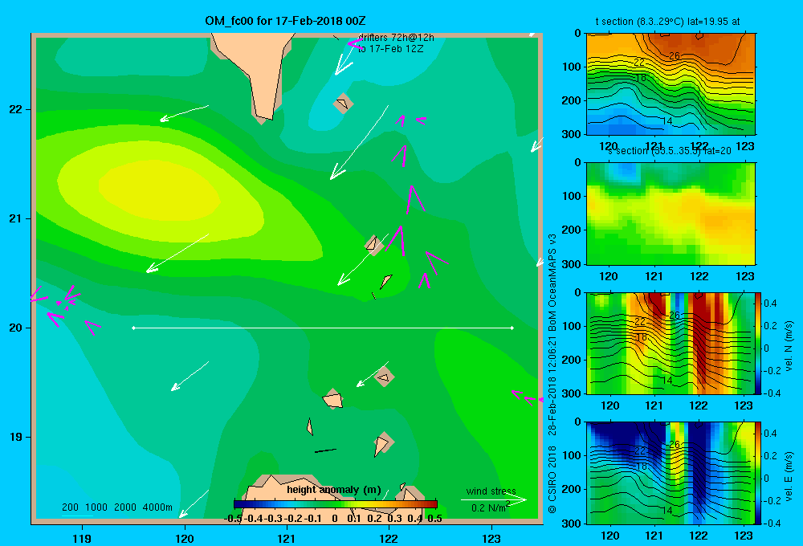Click the "200 1000 2000 4000m" depth legend
The width and height of the screenshot is (803, 546).
(116, 507)
